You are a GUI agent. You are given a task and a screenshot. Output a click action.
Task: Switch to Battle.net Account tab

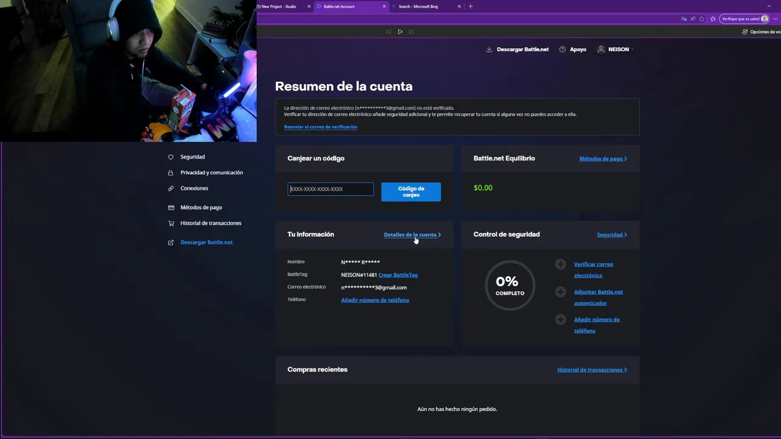[x=352, y=6]
